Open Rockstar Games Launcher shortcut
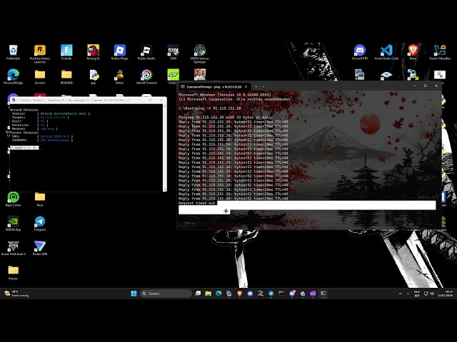 pyautogui.click(x=40, y=53)
